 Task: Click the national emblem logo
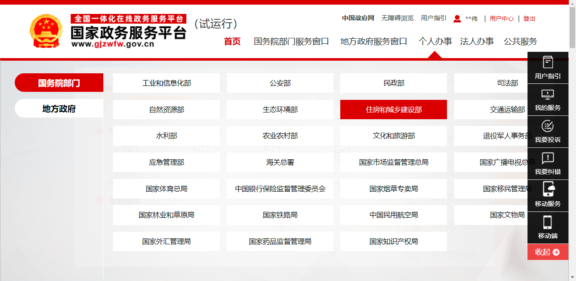click(46, 32)
